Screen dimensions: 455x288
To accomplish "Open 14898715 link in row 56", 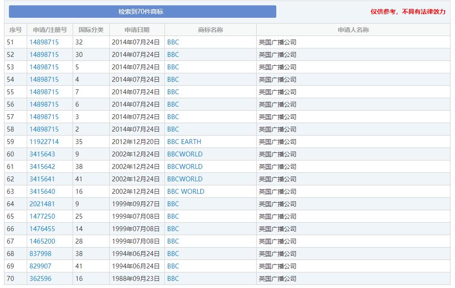I will (44, 104).
